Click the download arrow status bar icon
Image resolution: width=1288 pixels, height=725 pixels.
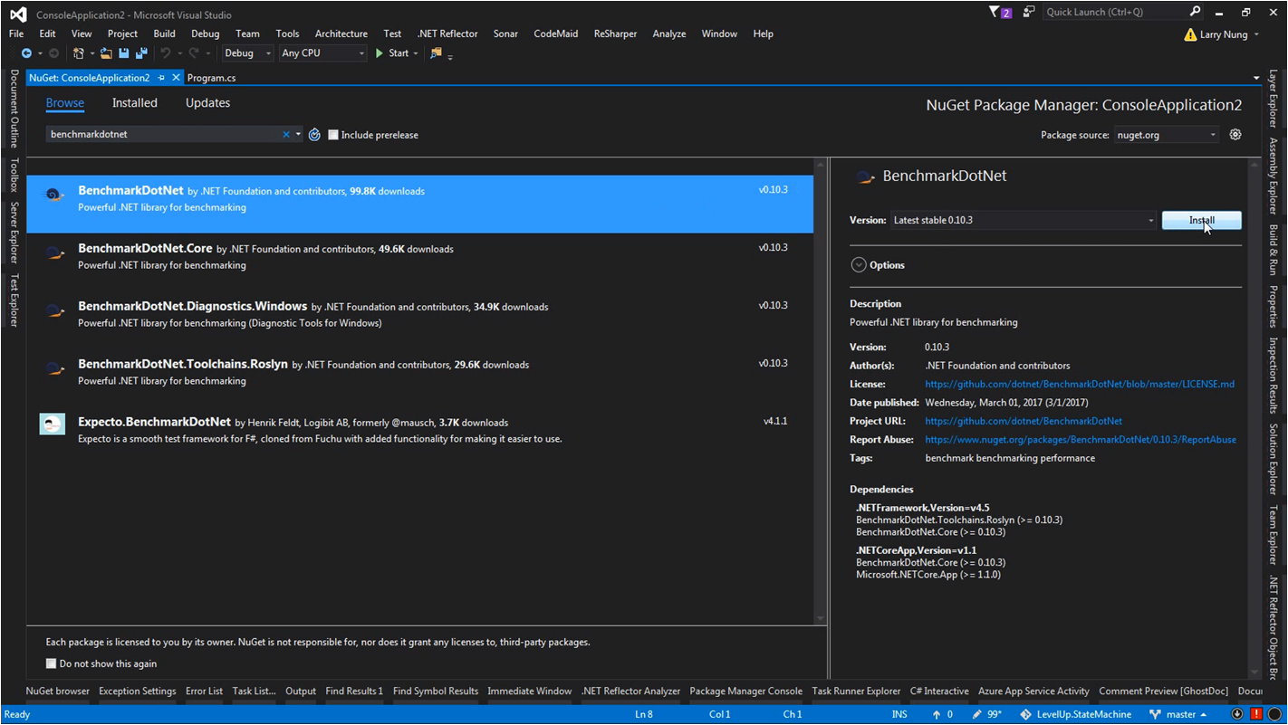pos(1237,714)
